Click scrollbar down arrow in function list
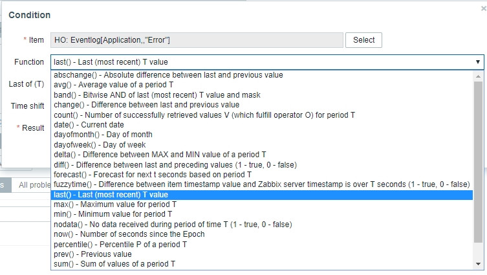487x275 pixels. tap(478, 264)
